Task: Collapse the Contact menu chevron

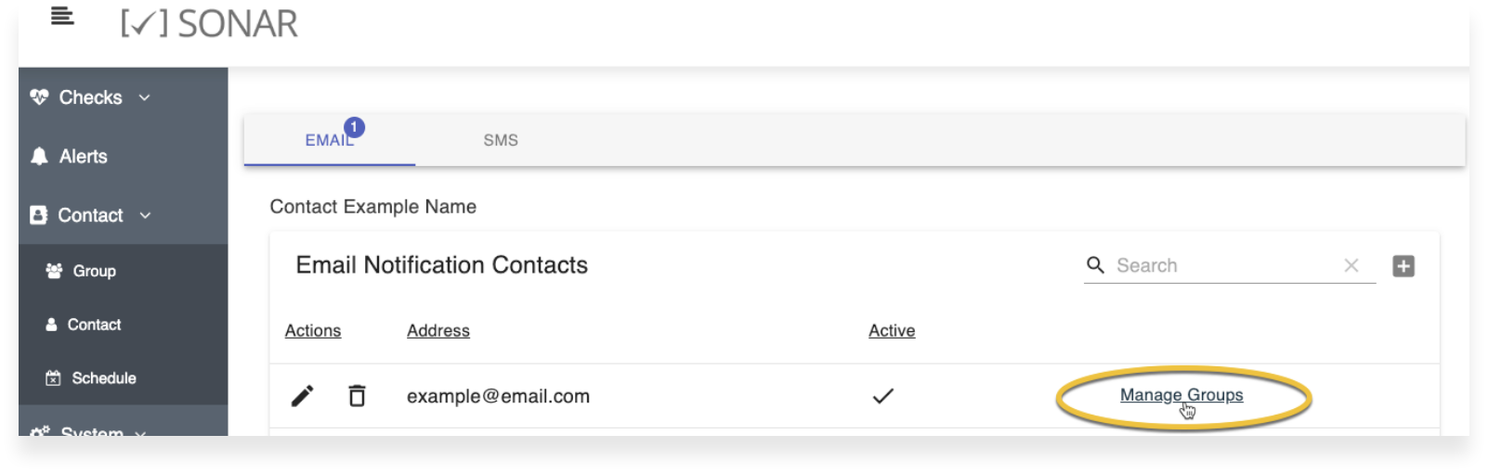Action: click(145, 215)
